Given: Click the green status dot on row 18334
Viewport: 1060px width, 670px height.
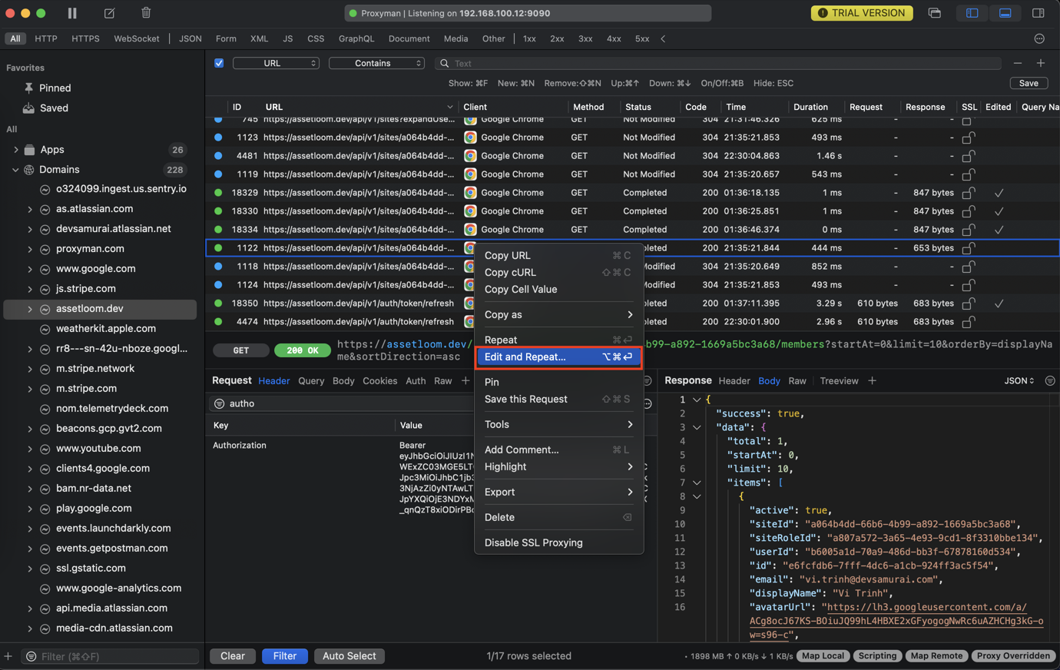Looking at the screenshot, I should click(x=218, y=230).
